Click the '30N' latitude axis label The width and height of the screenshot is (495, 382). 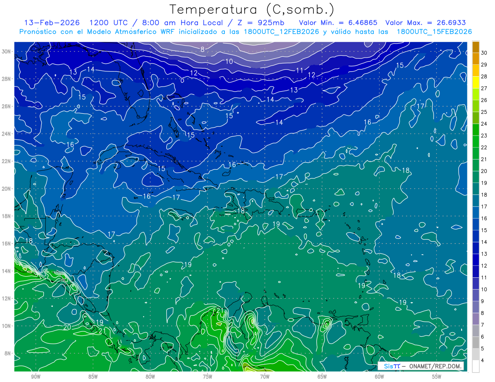tap(7, 51)
